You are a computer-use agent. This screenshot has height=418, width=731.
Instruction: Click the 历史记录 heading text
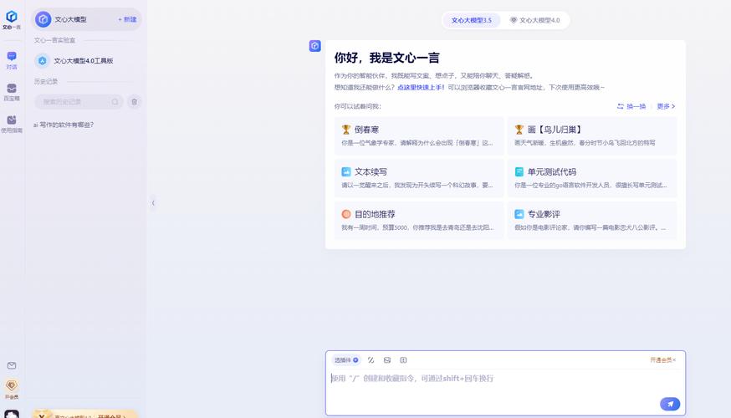click(x=46, y=82)
